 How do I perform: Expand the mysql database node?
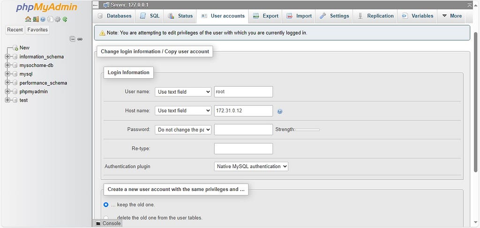[x=7, y=74]
